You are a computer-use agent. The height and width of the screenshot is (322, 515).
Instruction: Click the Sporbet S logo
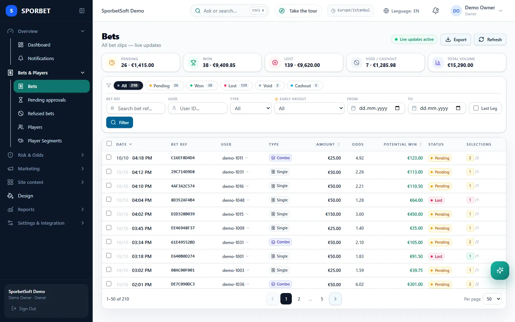[x=11, y=11]
